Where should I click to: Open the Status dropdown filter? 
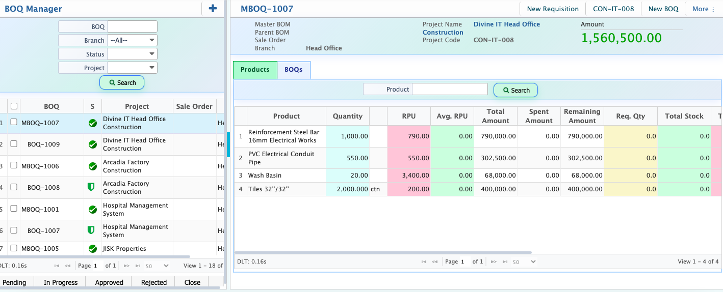tap(133, 54)
